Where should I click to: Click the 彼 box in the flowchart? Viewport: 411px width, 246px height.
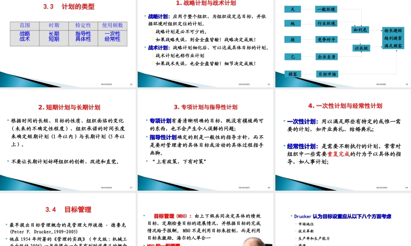point(293,39)
